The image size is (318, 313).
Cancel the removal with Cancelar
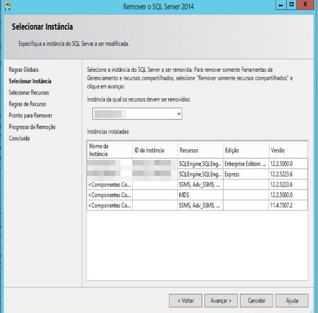[x=256, y=301]
